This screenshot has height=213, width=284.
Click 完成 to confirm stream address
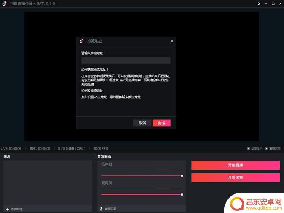162,123
